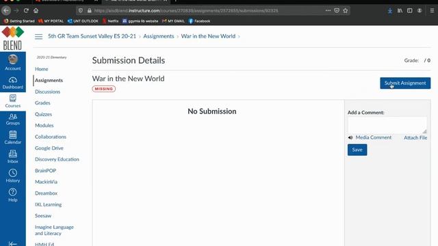
Task: Open Home in course menu
Action: tap(41, 69)
